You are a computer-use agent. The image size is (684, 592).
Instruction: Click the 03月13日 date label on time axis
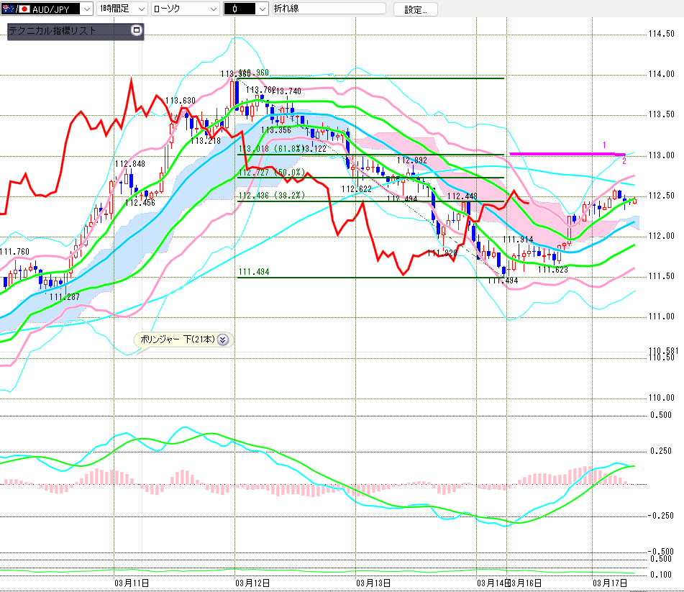373,582
